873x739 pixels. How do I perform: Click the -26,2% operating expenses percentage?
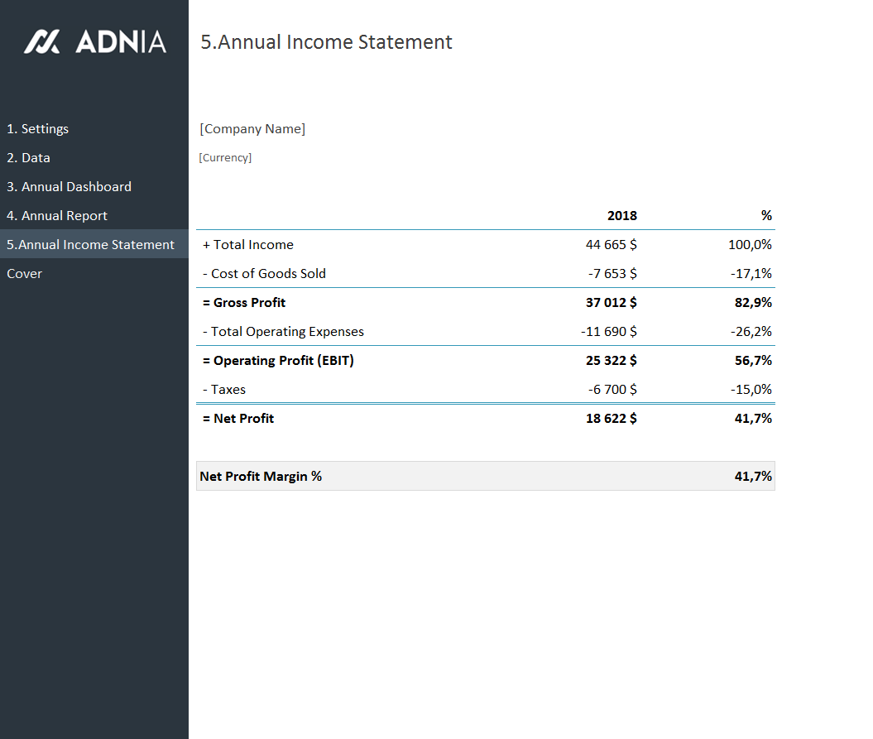pos(751,332)
